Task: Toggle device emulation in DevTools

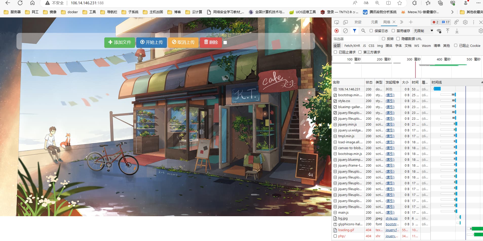Action: pos(345,22)
